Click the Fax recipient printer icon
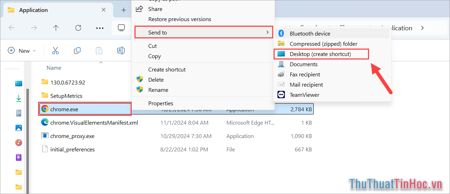Image resolution: width=450 pixels, height=194 pixels. pos(281,74)
